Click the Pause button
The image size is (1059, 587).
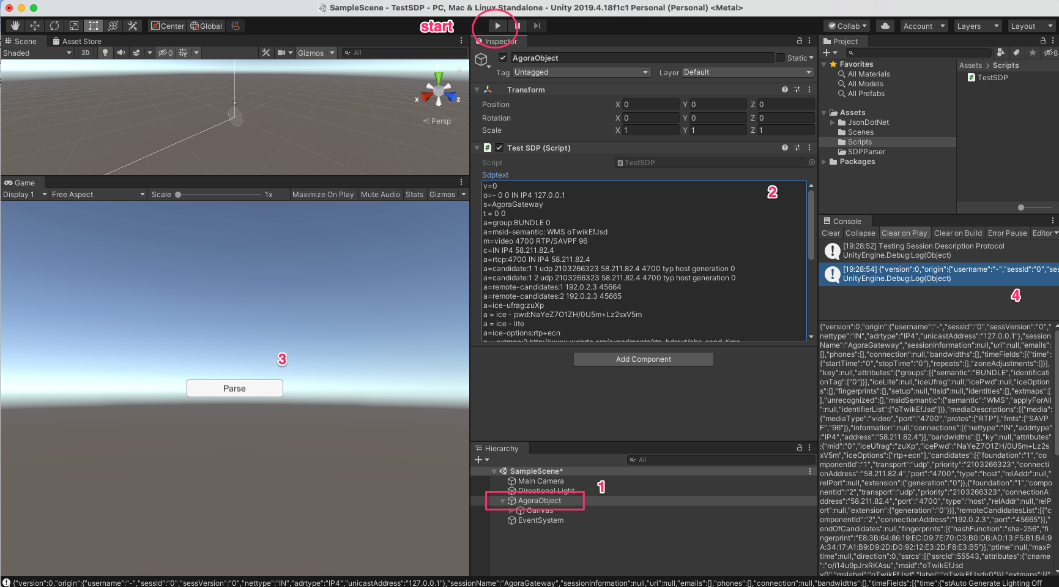[518, 26]
